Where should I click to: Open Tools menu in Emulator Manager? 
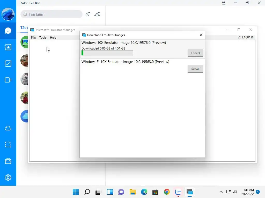point(43,38)
